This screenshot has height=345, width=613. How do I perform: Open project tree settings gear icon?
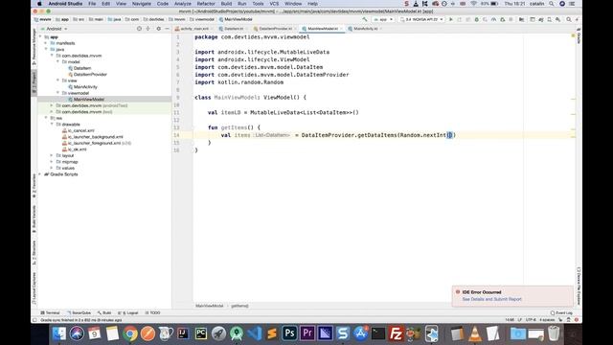pyautogui.click(x=158, y=29)
